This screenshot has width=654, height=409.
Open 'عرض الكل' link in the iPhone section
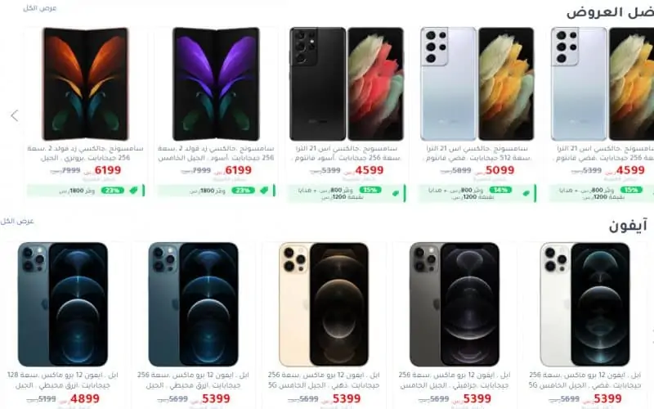click(17, 221)
